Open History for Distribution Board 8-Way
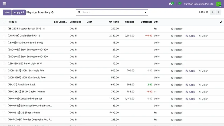Image resolution: width=224 pixels, height=126 pixels. point(177,43)
